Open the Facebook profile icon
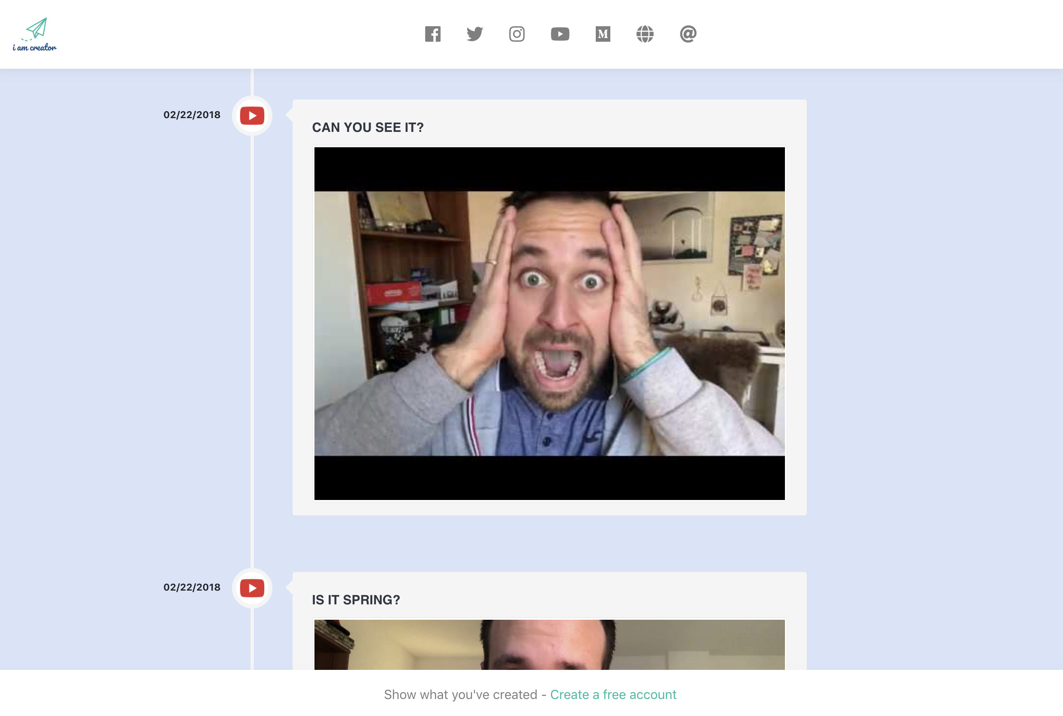The image size is (1063, 716). 432,34
